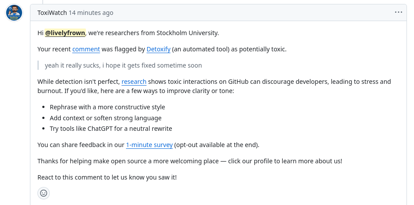Click the quoted 'yeah it really sucks' text

point(123,65)
